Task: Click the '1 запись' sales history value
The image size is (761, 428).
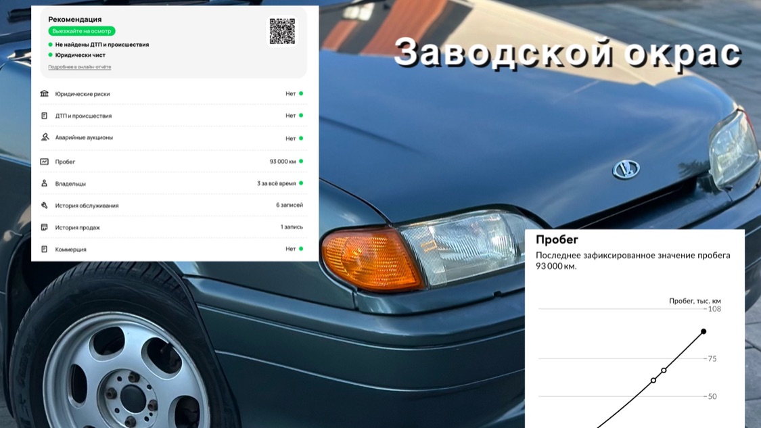Action: tap(292, 227)
